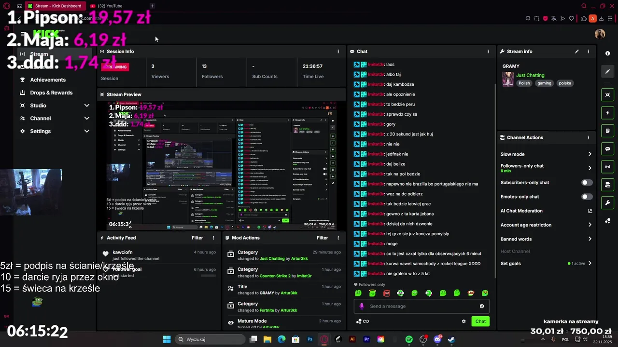This screenshot has height=347, width=618.
Task: Open the Windows Start menu
Action: 167,339
